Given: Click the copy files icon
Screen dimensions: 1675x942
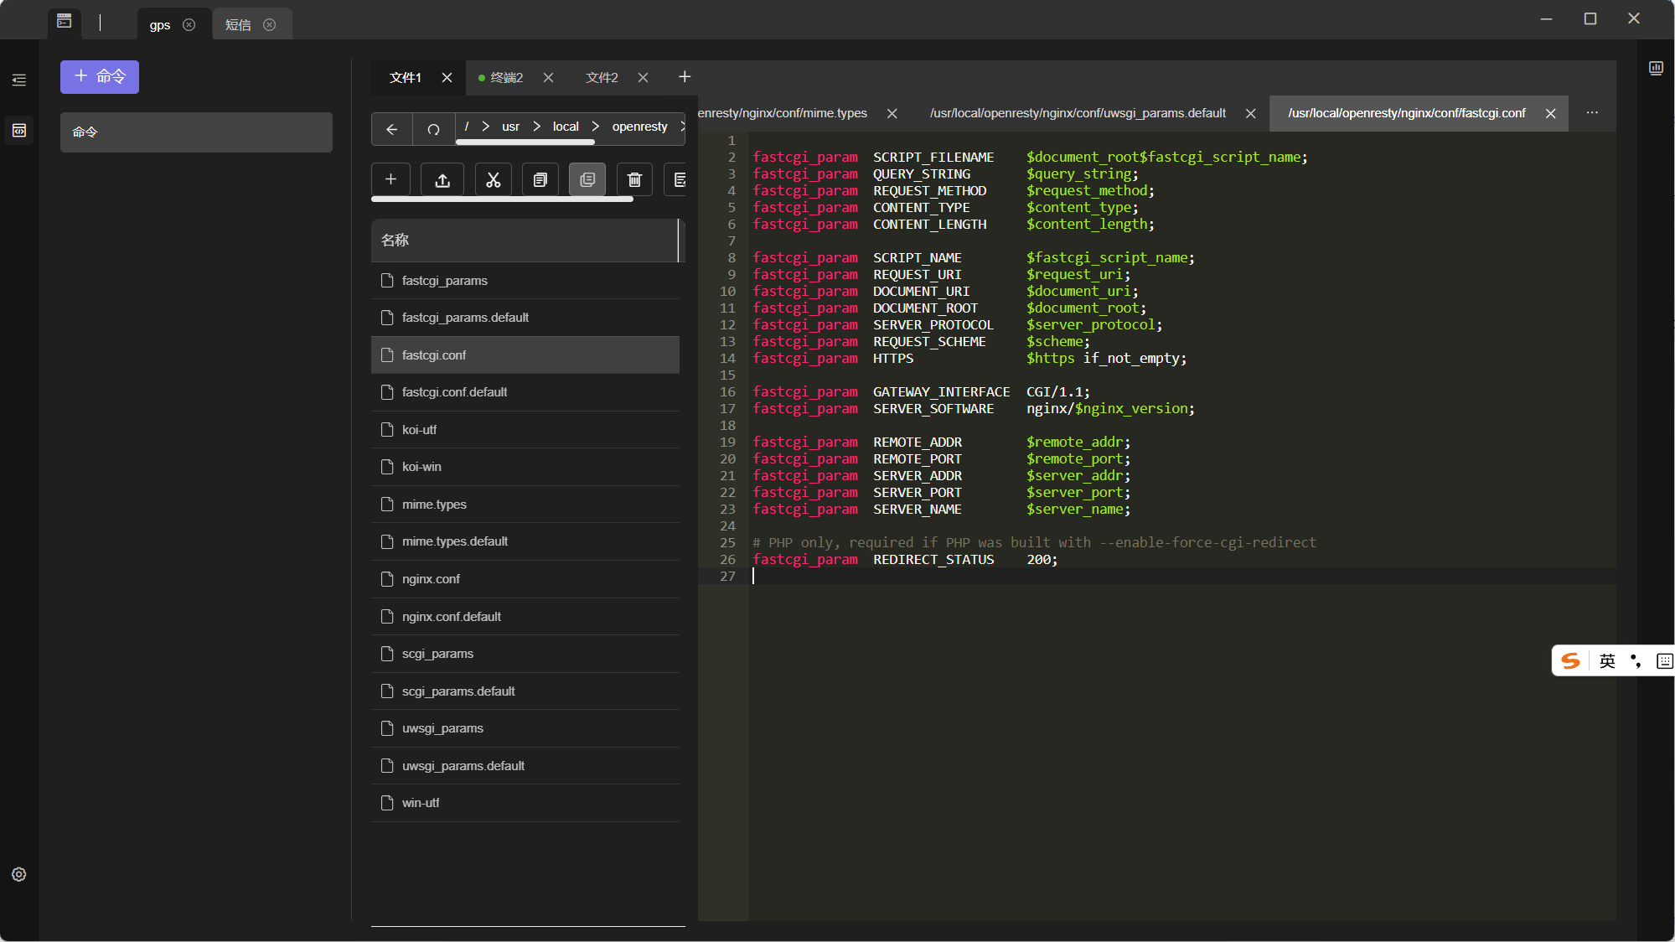Looking at the screenshot, I should coord(540,179).
